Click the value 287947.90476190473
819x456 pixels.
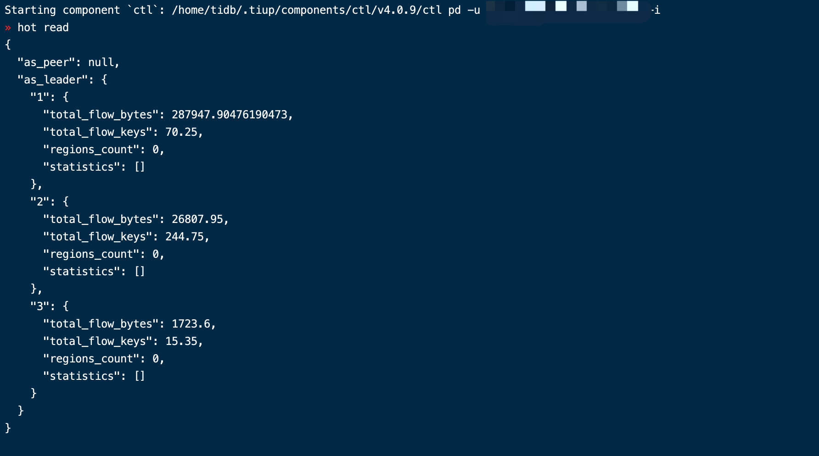[230, 115]
